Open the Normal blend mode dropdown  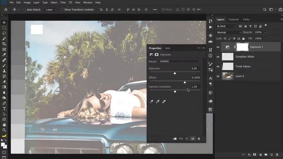click(x=229, y=32)
